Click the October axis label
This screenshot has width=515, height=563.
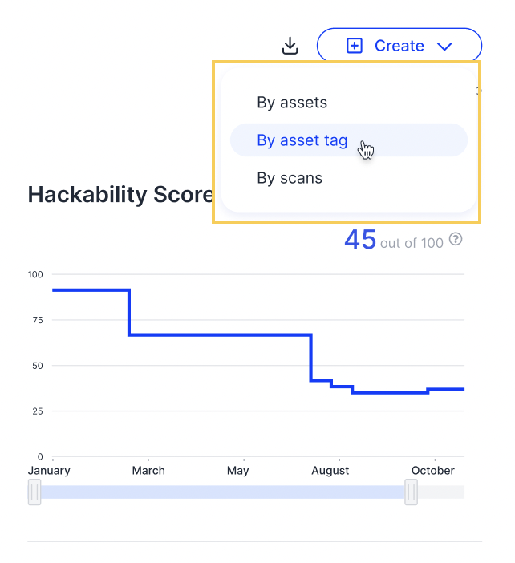click(432, 470)
